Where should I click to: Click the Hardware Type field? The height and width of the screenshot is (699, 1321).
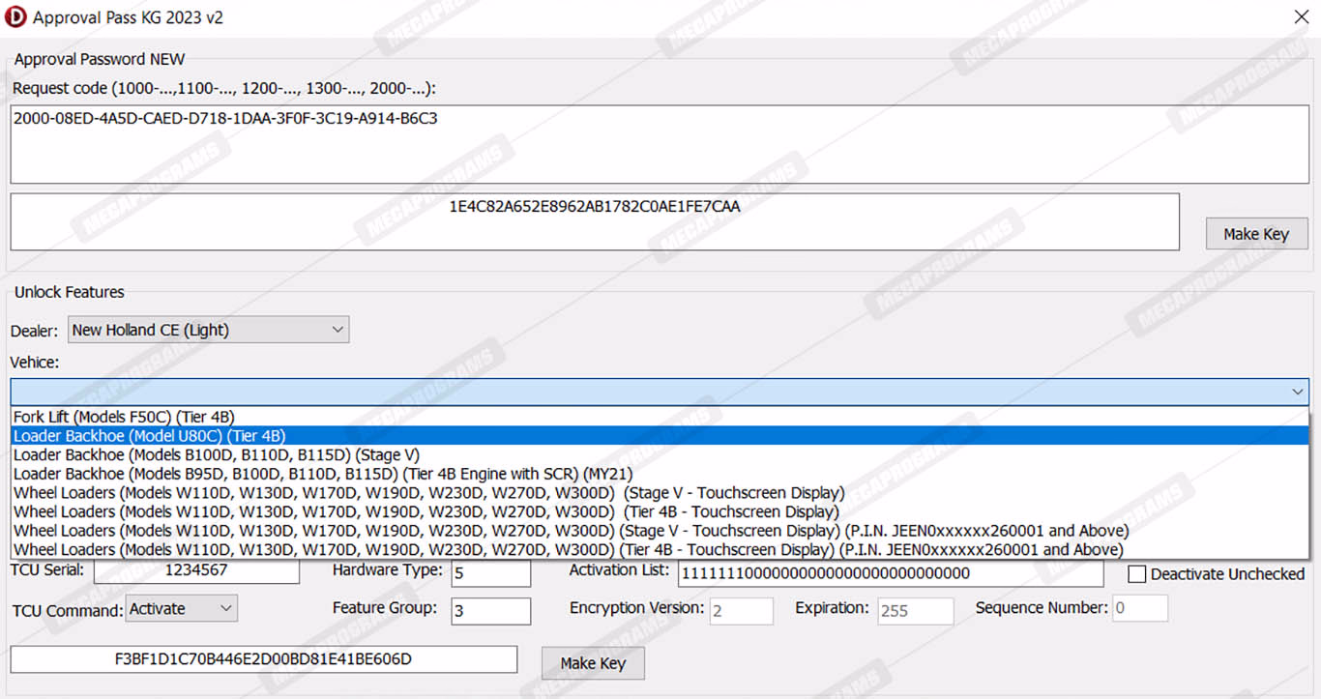pos(490,572)
